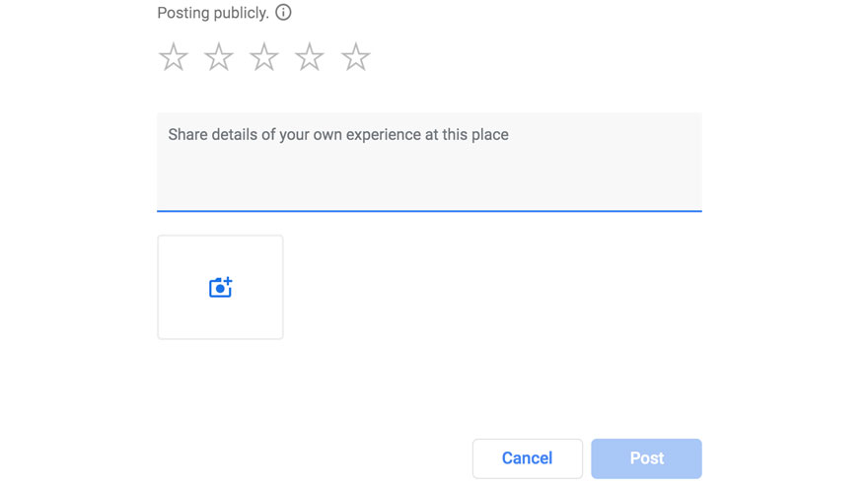Click the white Cancel button with blue text
This screenshot has width=868, height=488.
(527, 458)
